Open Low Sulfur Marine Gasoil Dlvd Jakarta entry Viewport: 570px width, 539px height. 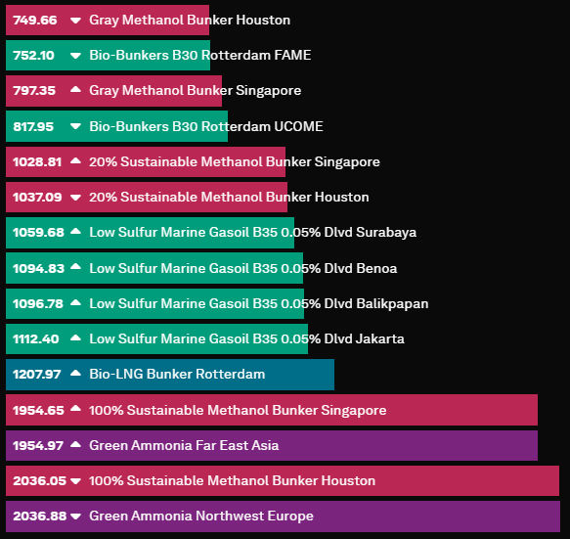(246, 338)
